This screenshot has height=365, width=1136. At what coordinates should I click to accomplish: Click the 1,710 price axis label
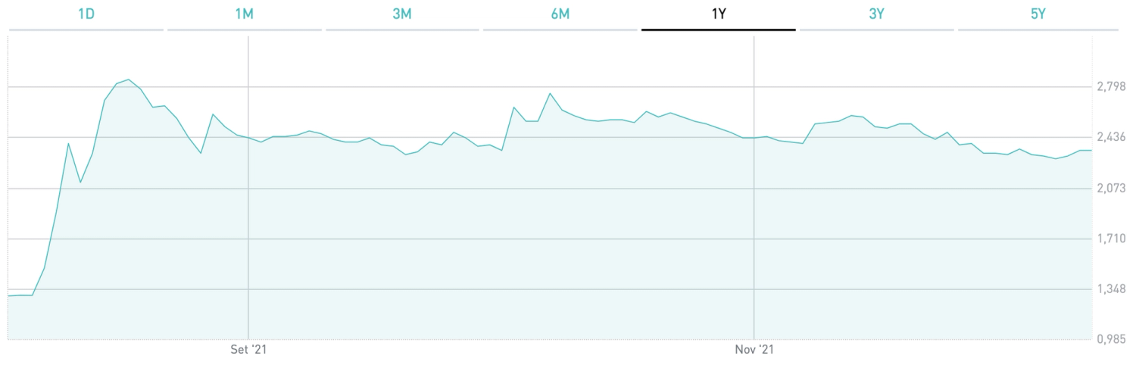pyautogui.click(x=1111, y=239)
